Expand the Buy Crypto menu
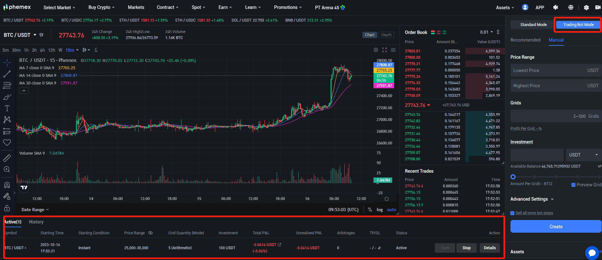The width and height of the screenshot is (602, 260). click(x=101, y=7)
